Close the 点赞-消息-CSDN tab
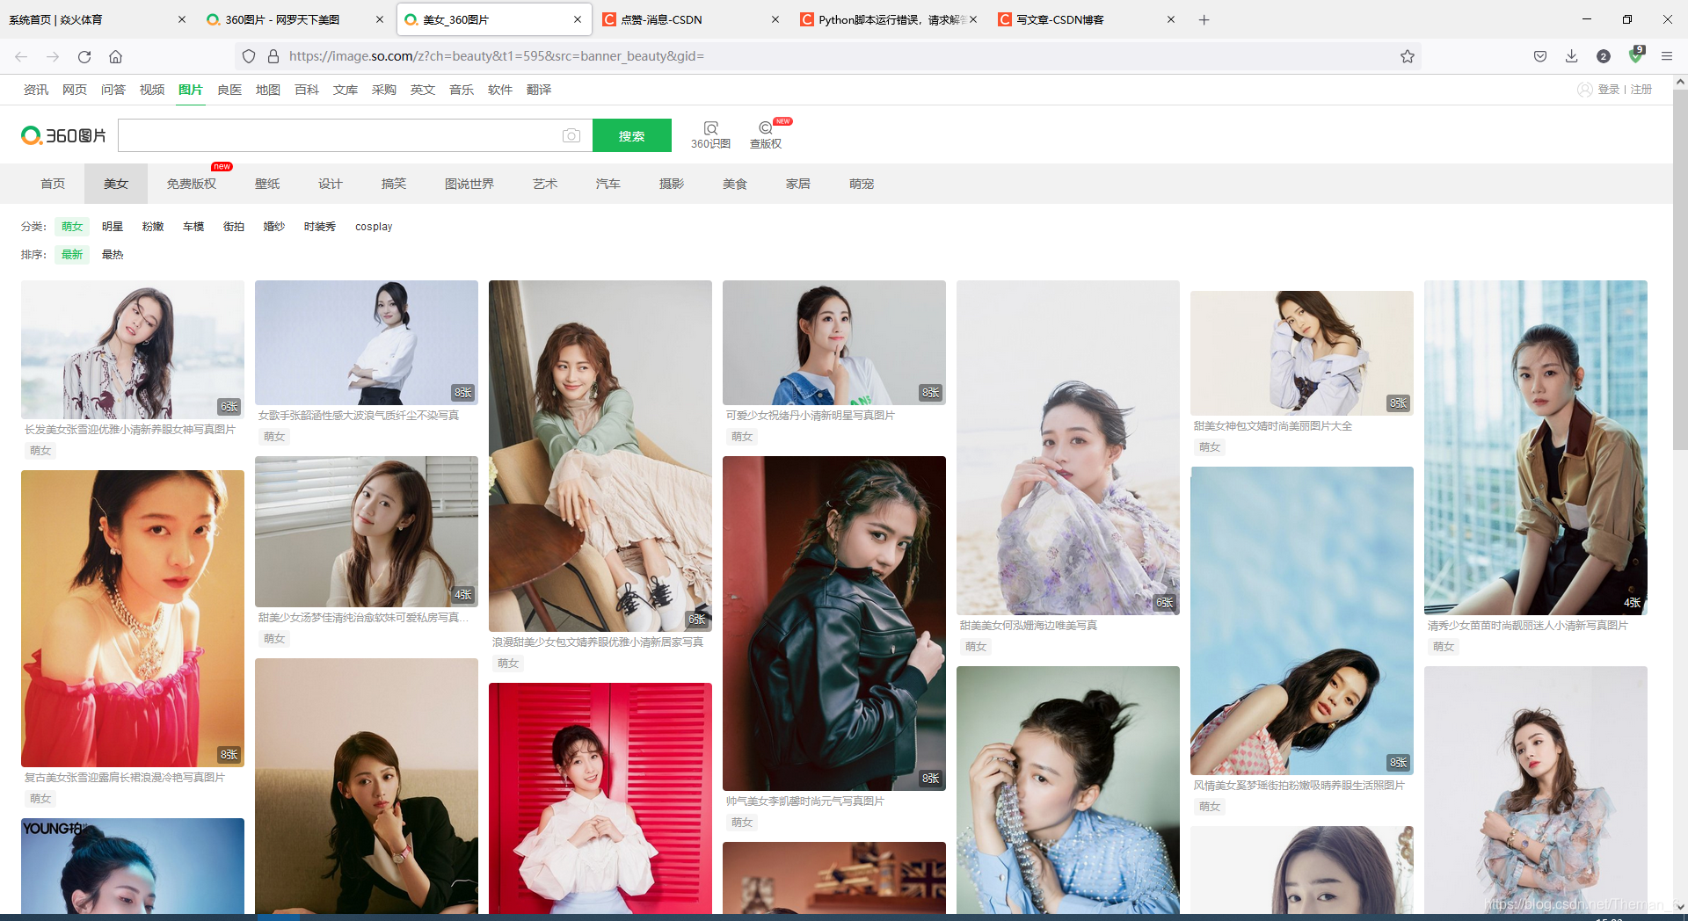 point(775,19)
